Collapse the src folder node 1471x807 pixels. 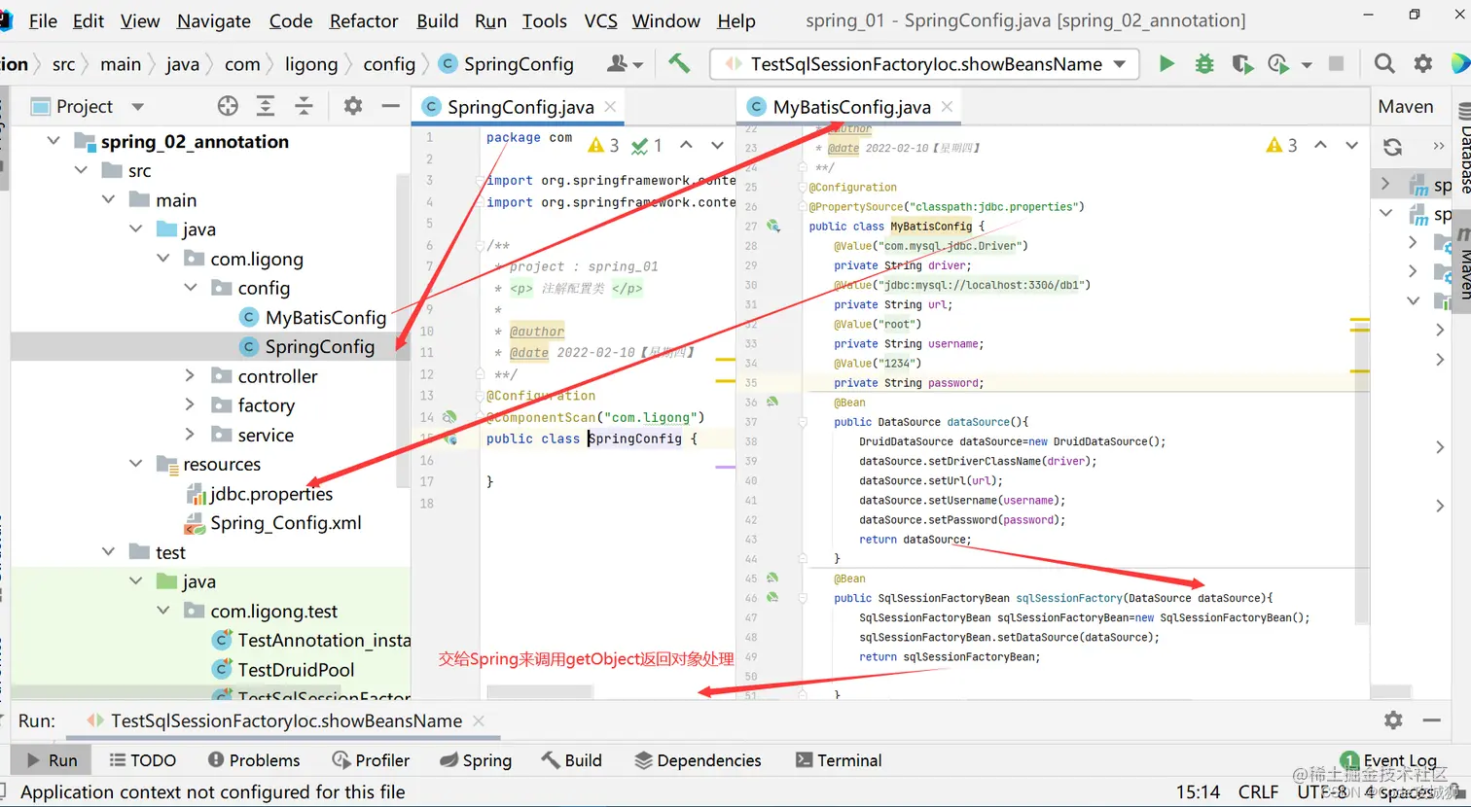[81, 170]
